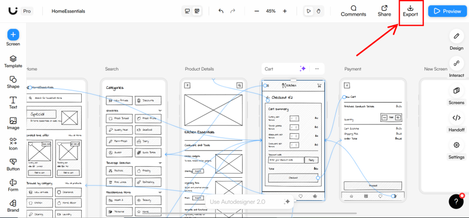Open the Template panel

tap(13, 61)
